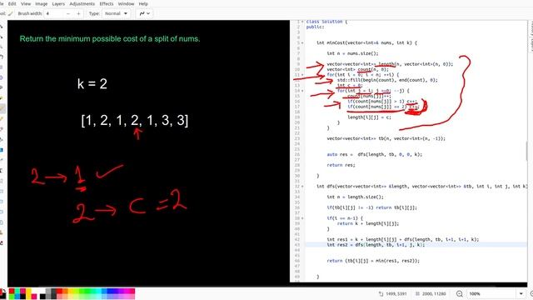Click 'int n = nums.size();' code line
This screenshot has height=300, width=533.
[x=352, y=53]
